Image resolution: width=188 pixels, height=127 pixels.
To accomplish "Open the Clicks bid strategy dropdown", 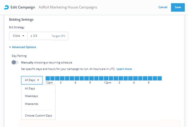I will 18,36.
